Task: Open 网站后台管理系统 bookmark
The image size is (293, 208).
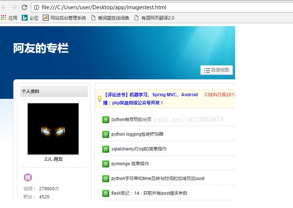Action: tap(65, 18)
